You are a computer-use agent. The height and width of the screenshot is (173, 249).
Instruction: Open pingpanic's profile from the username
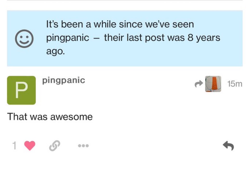point(64,80)
